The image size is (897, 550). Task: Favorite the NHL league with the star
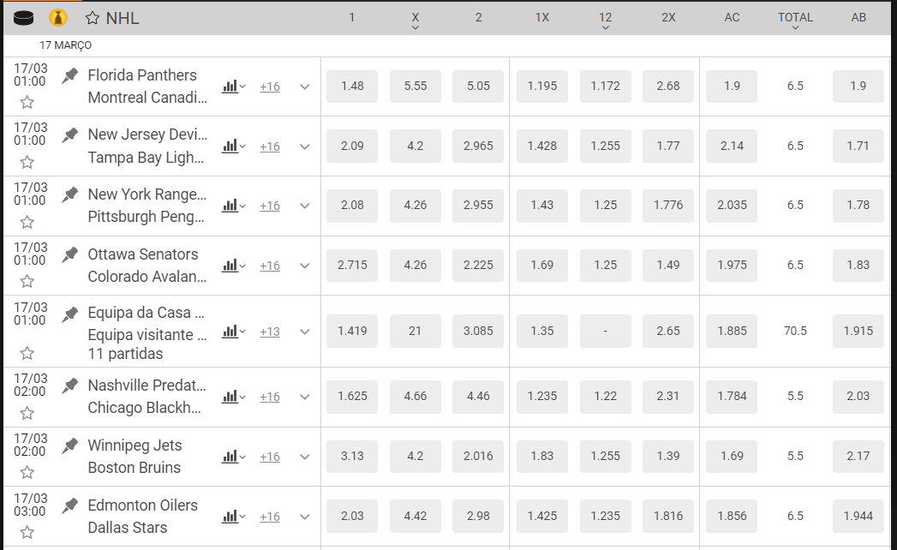[x=93, y=18]
